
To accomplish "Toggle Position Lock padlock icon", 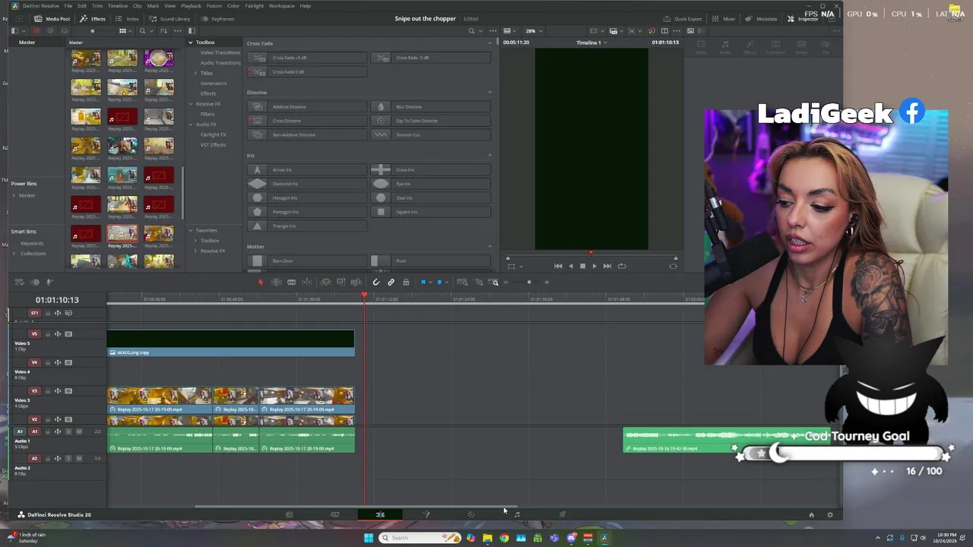I will coord(406,282).
